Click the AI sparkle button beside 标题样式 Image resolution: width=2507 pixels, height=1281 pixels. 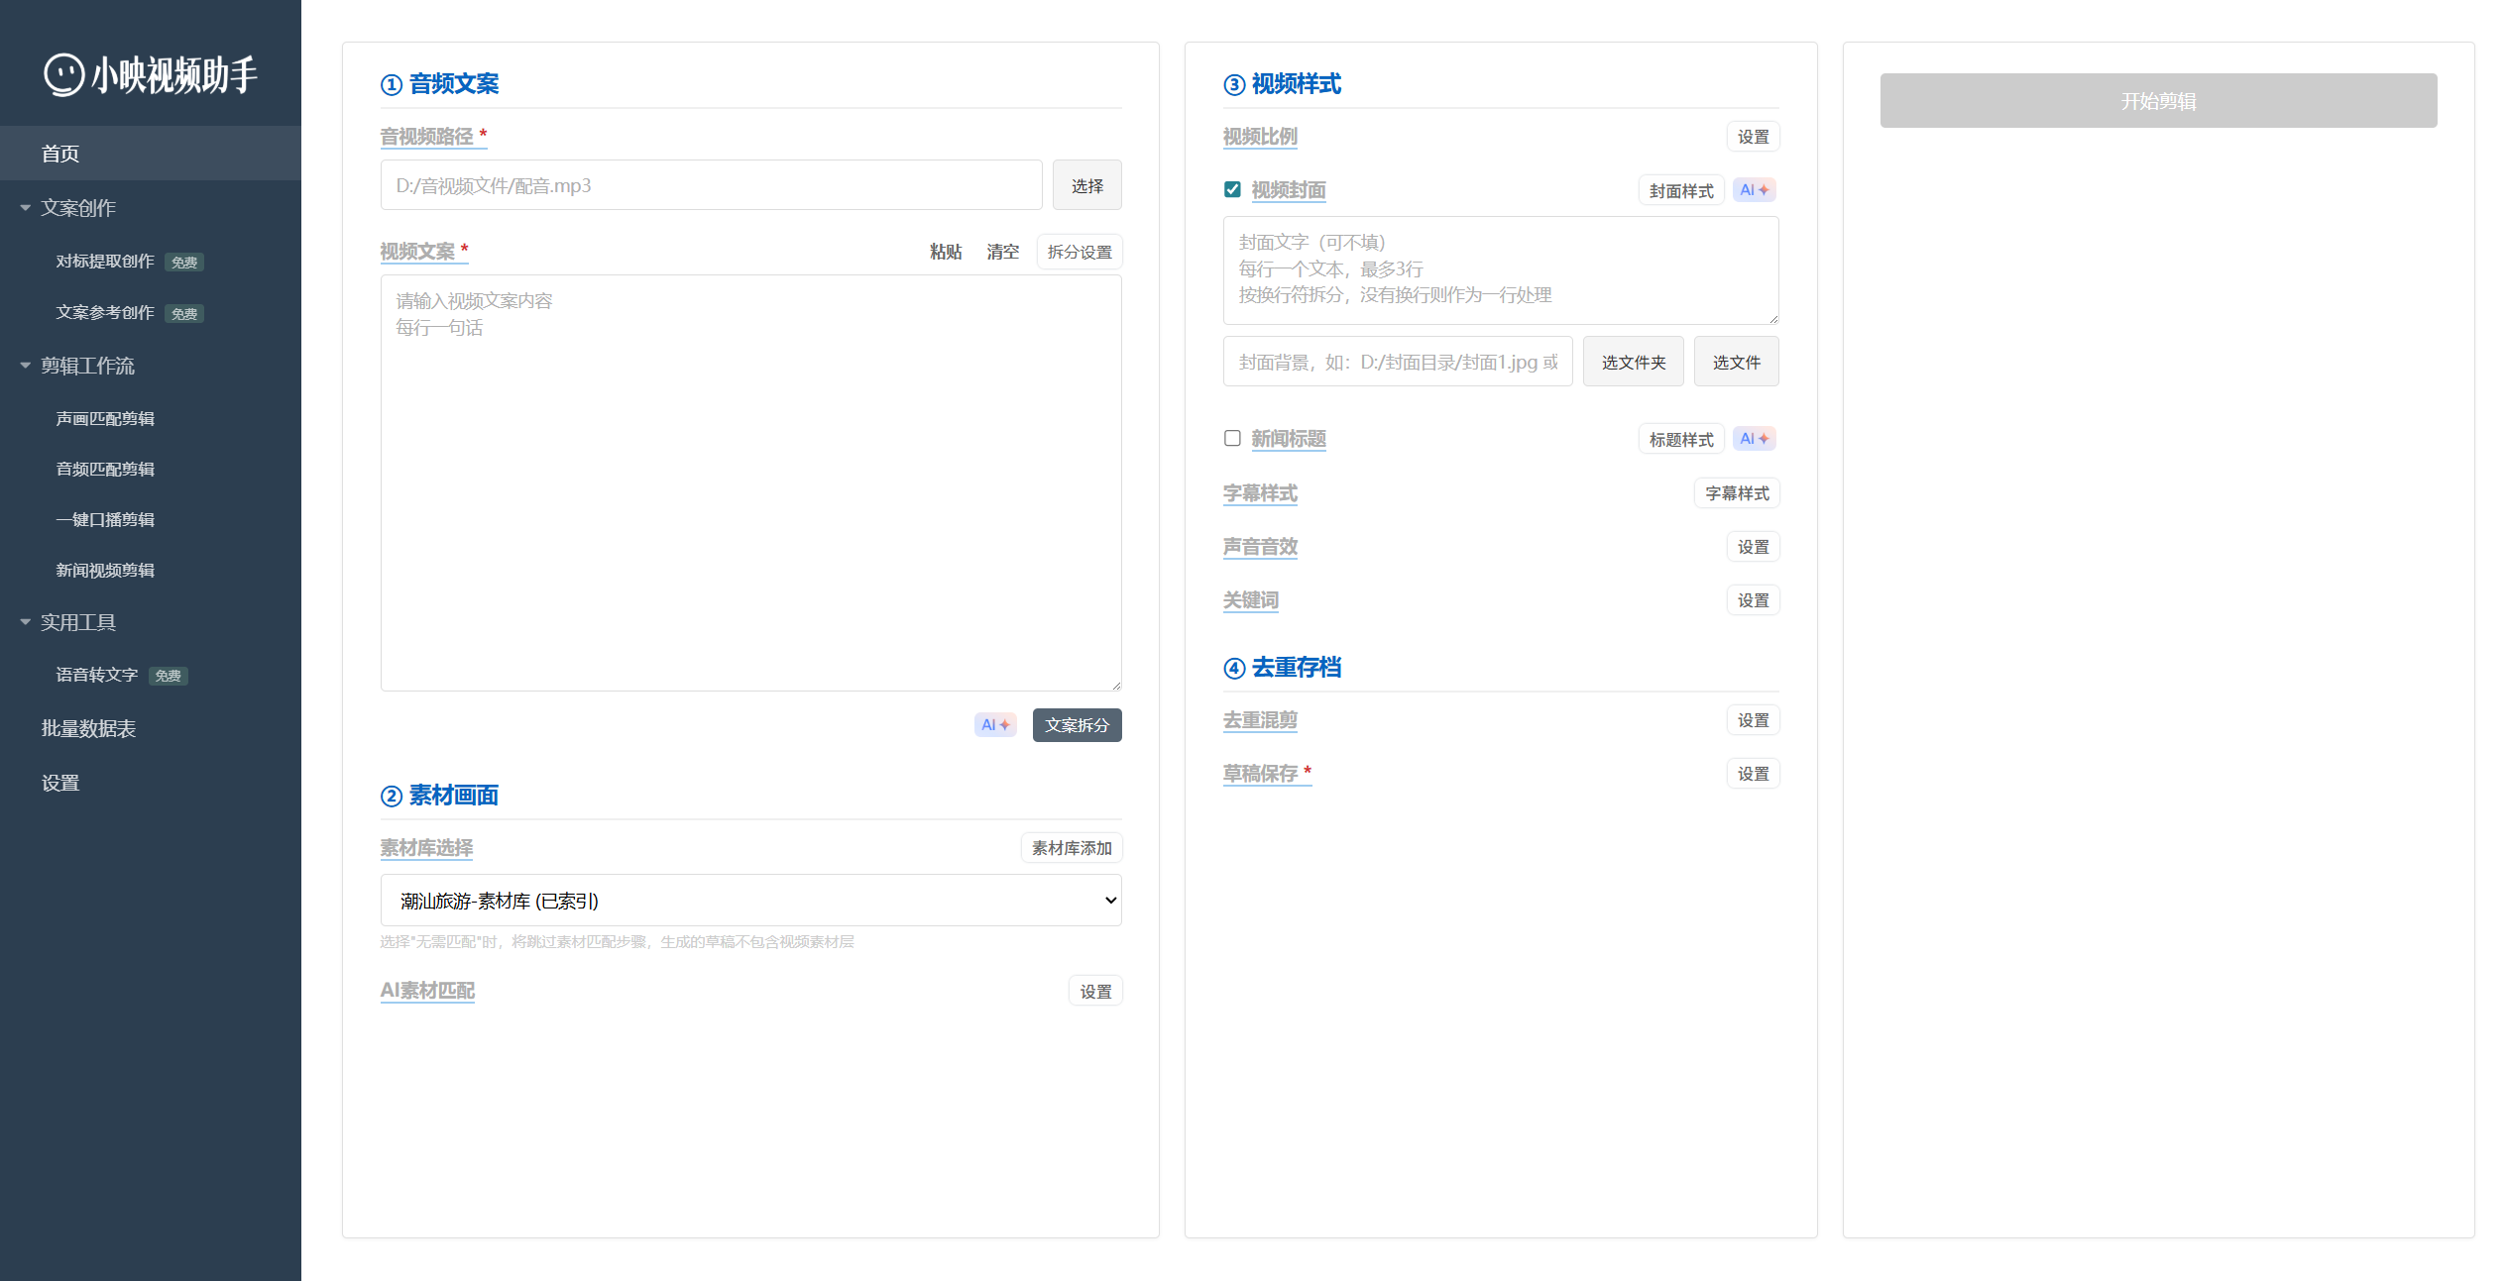point(1754,439)
